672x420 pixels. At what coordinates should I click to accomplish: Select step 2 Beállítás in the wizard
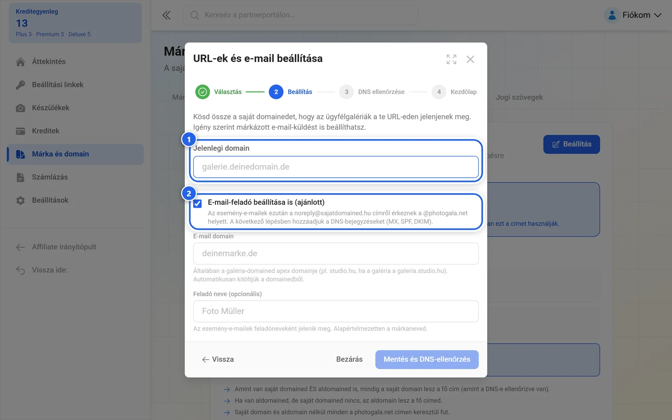pos(290,92)
